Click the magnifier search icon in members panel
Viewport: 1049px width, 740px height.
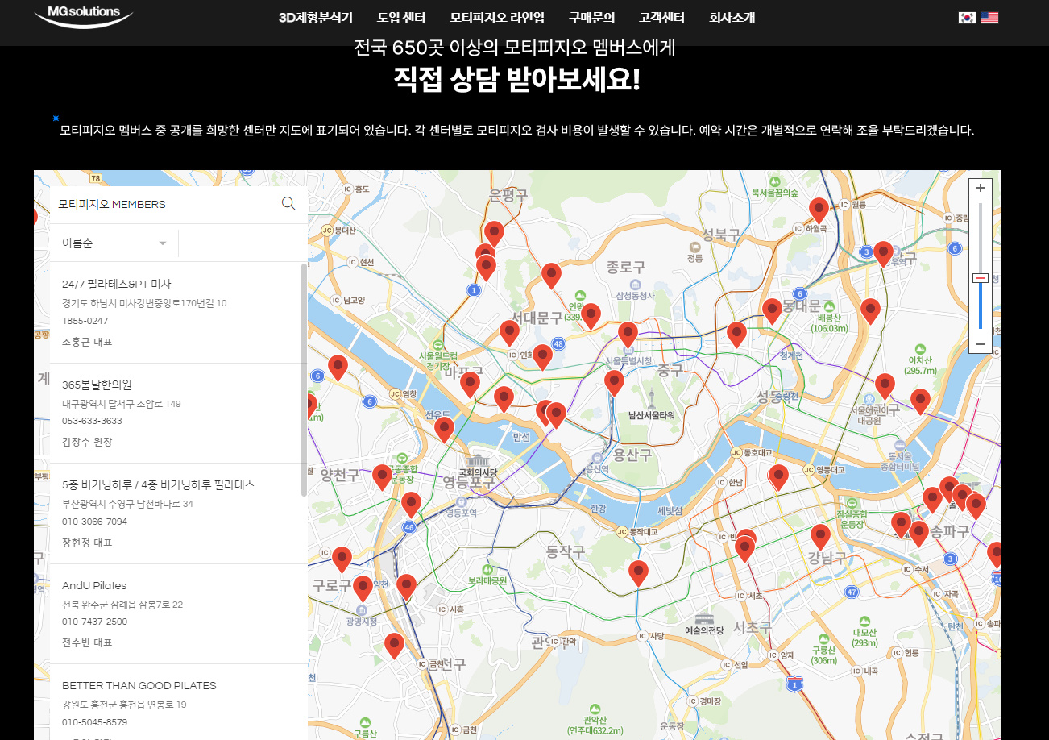288,203
